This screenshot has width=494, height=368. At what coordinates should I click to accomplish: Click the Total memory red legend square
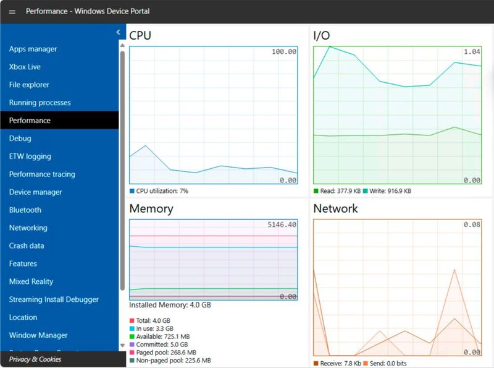[130, 320]
